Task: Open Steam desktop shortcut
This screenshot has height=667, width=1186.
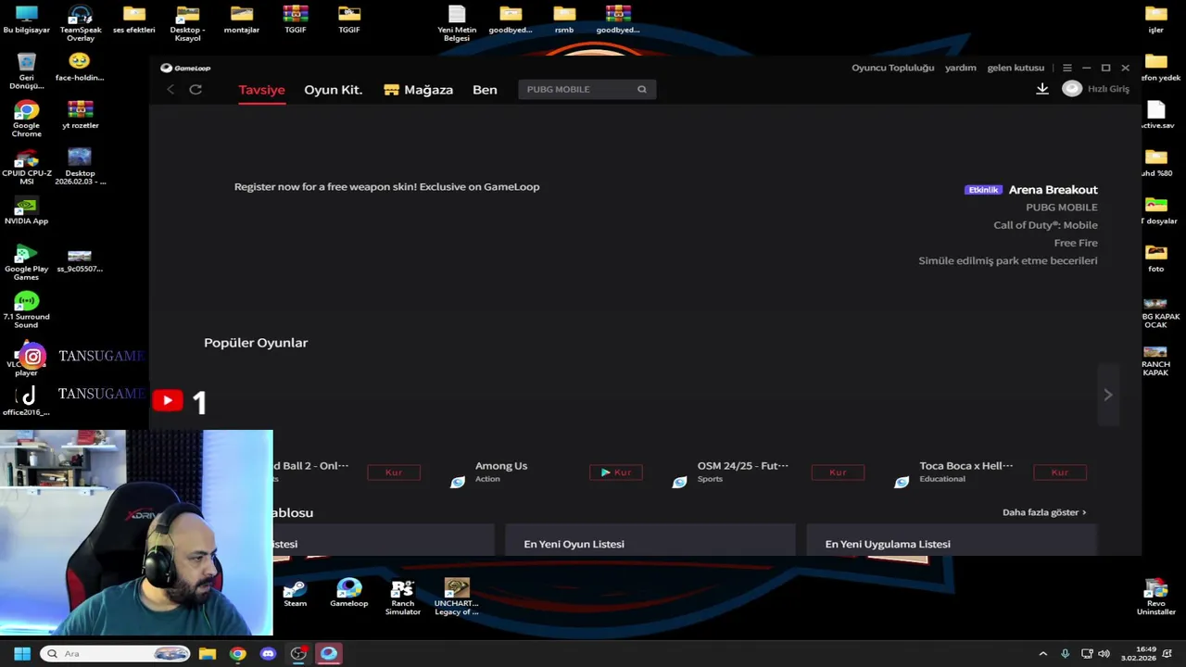Action: (295, 593)
